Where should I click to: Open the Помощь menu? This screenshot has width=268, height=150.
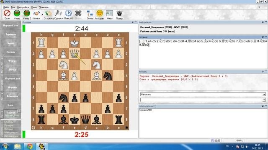point(44,7)
